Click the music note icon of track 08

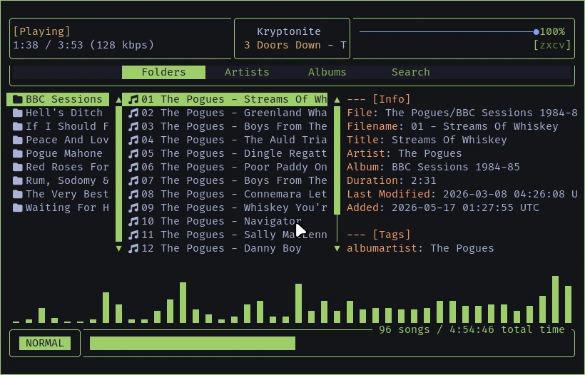click(x=133, y=194)
